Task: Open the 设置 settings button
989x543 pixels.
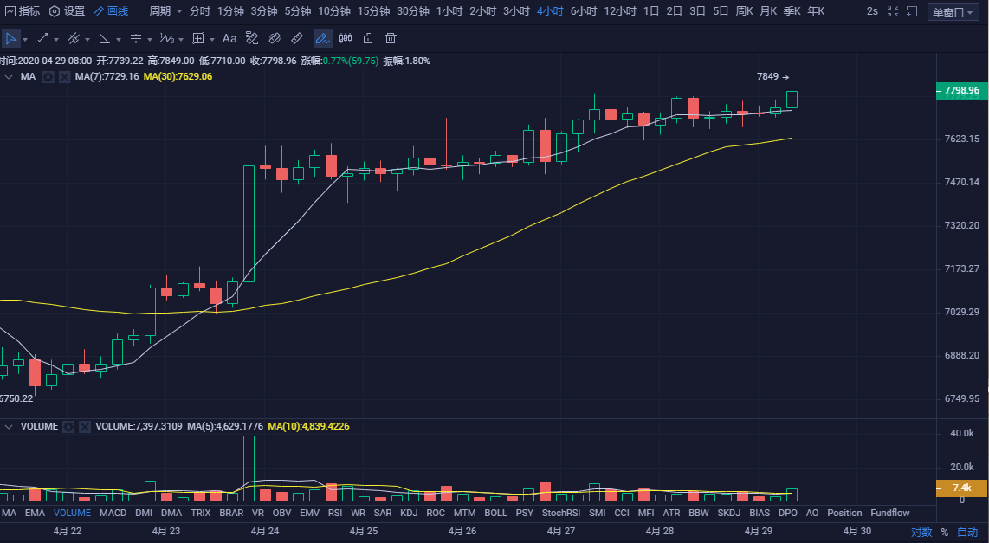Action: [67, 11]
